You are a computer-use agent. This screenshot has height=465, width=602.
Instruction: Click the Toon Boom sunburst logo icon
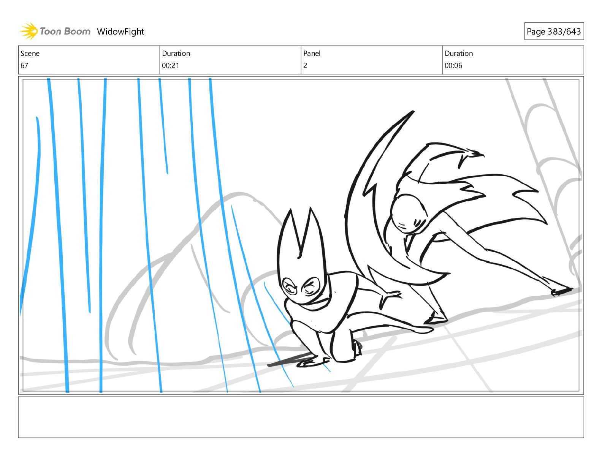[29, 31]
